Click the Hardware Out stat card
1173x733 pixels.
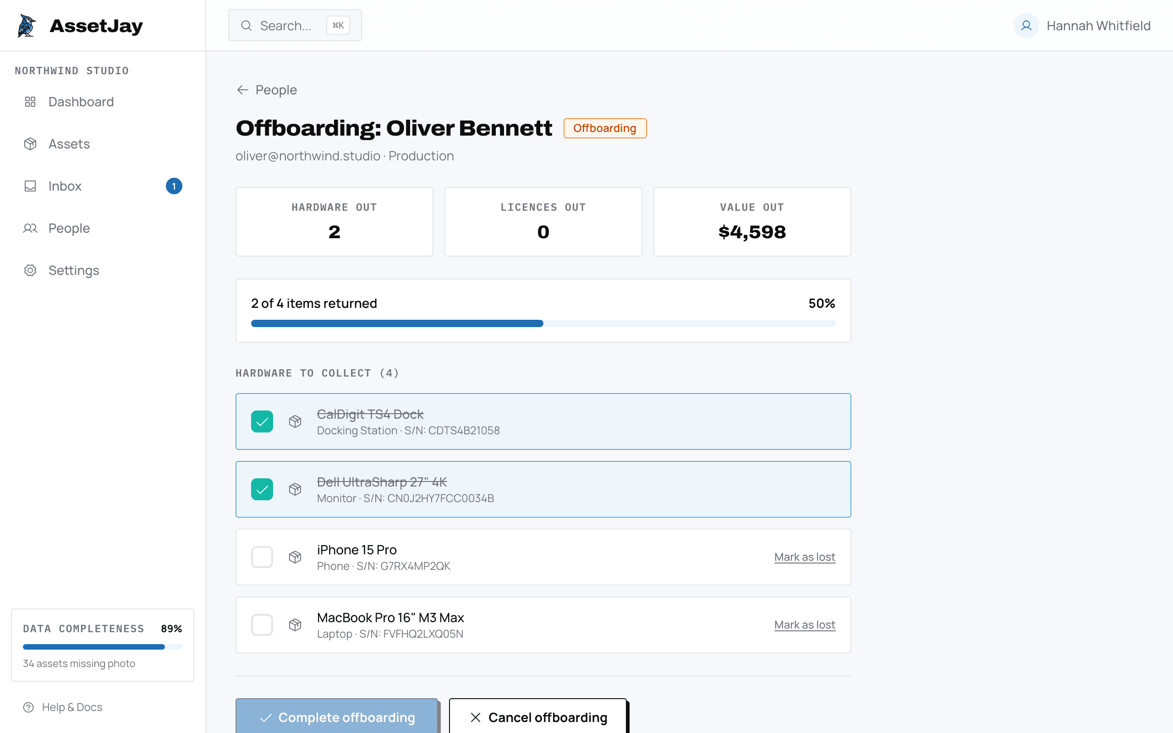click(x=334, y=222)
